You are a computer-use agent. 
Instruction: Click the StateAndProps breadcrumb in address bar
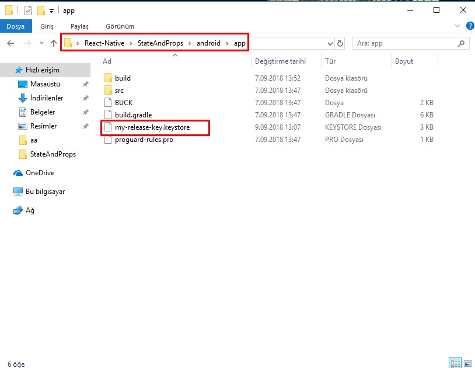point(159,43)
